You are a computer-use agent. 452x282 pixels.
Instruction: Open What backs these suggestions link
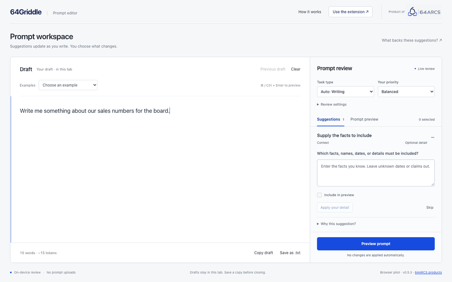point(412,40)
